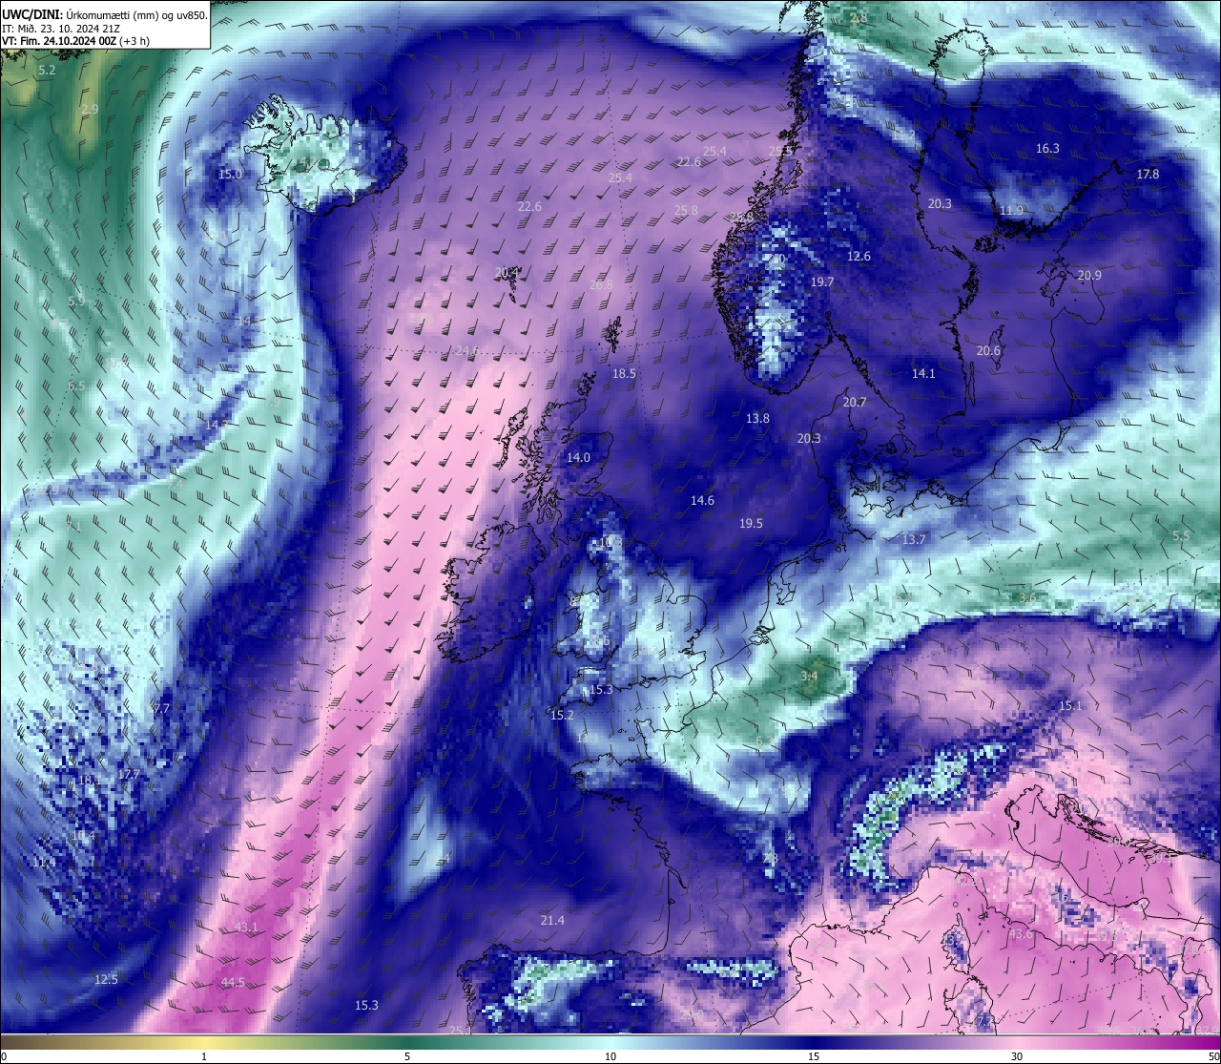Select the 20.7 value label
Screen dimensions: 1221x1064
[x=854, y=403]
